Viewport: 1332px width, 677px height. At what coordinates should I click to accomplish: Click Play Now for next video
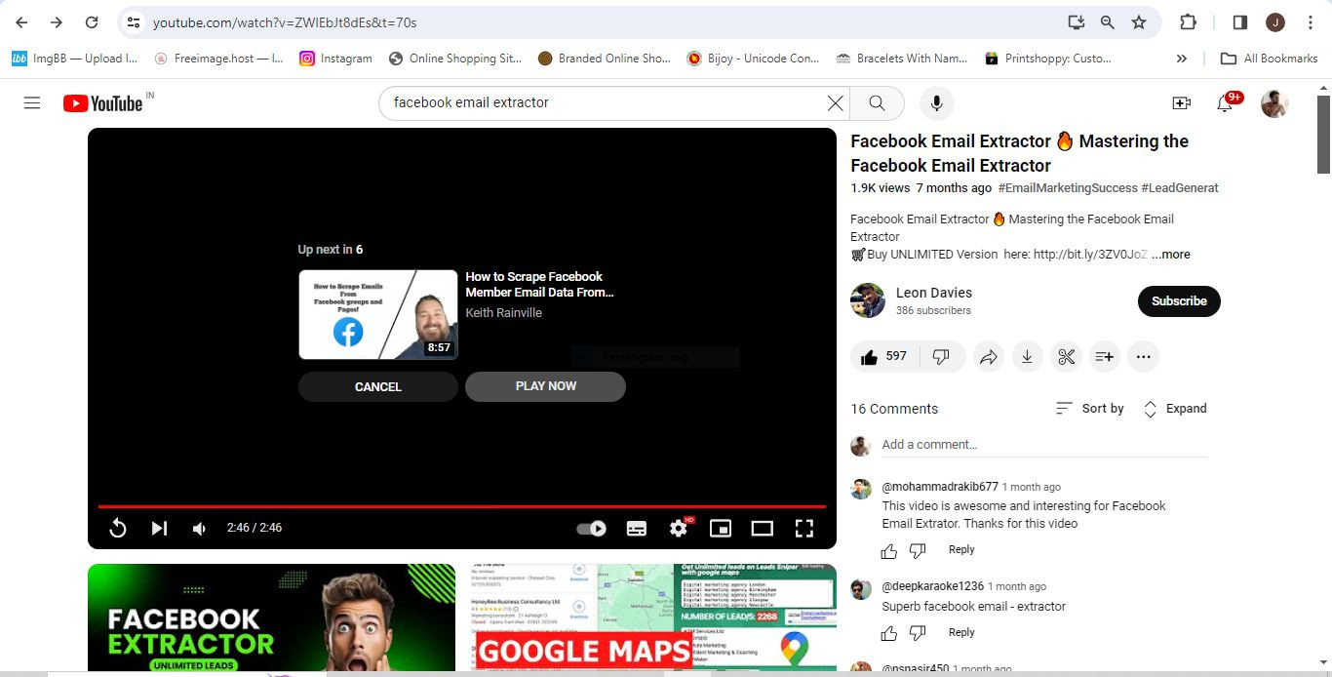click(545, 386)
